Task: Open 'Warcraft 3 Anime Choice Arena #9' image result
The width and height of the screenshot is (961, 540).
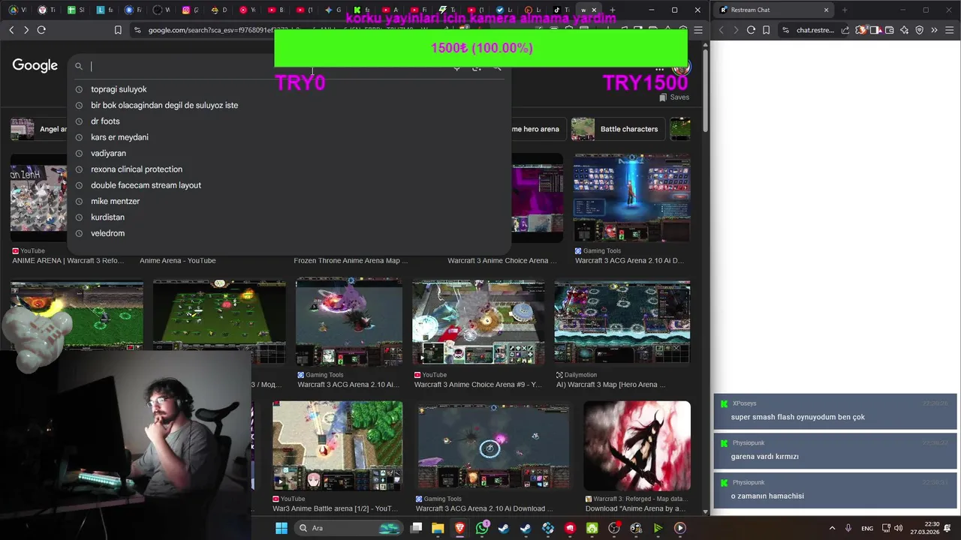Action: tap(478, 322)
